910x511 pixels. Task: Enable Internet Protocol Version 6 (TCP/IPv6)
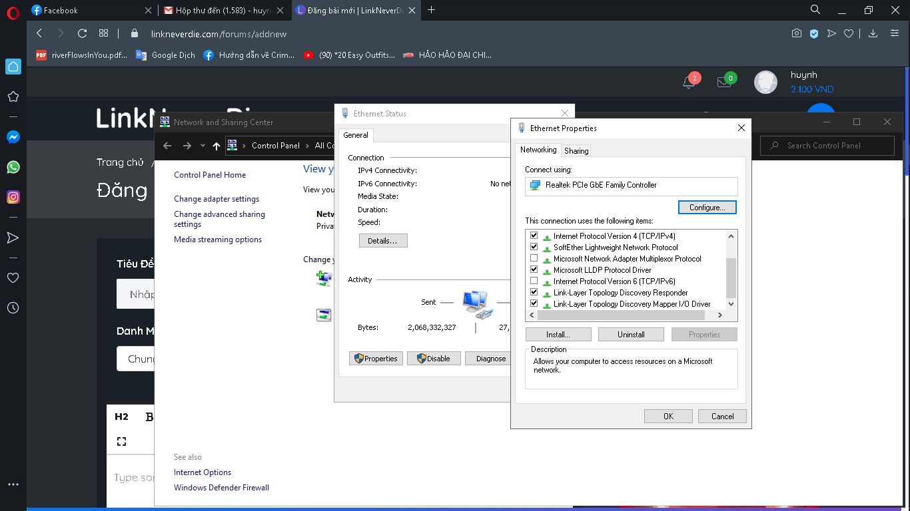(534, 281)
